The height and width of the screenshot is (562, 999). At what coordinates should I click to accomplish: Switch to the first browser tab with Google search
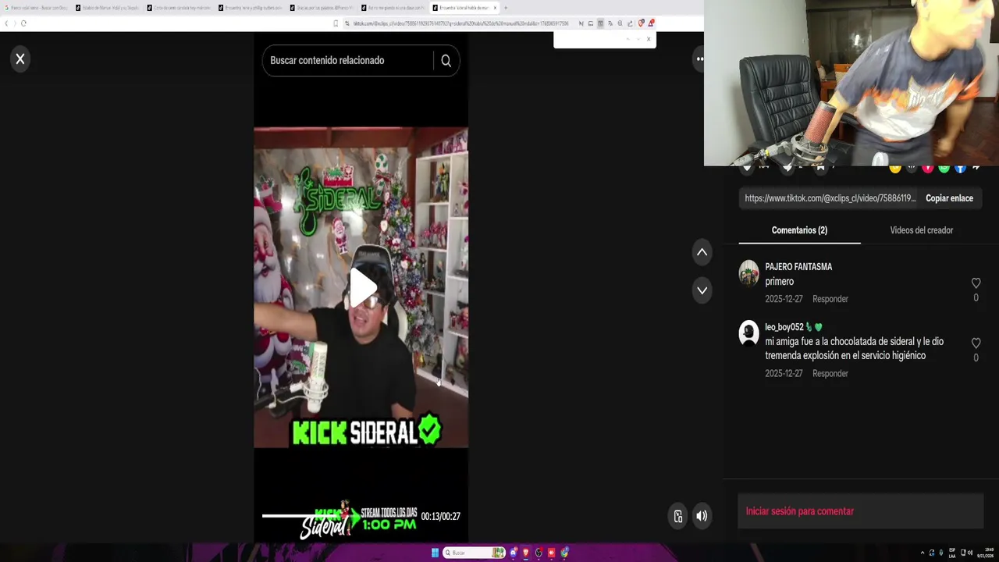point(36,8)
